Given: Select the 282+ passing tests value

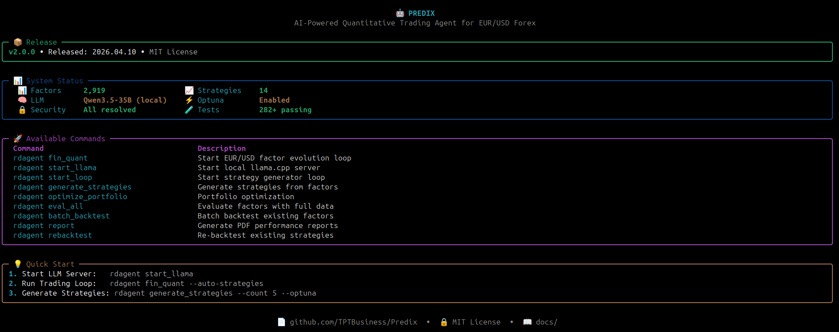Looking at the screenshot, I should [286, 110].
